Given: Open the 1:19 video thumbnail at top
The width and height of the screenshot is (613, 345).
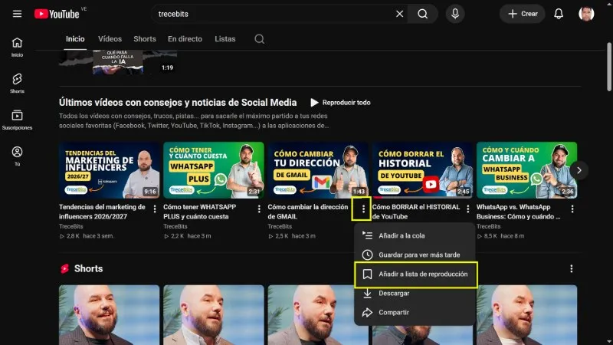Looking at the screenshot, I should click(118, 62).
